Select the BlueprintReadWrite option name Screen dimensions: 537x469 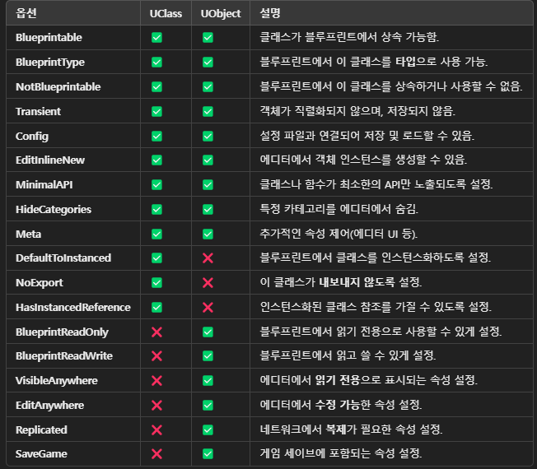tap(64, 356)
